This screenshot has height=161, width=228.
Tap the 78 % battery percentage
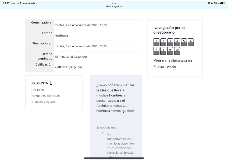click(217, 3)
